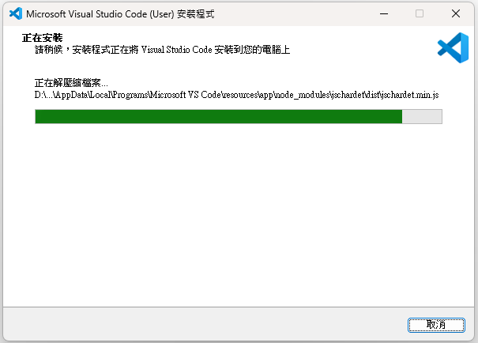
Task: Cancel the installation with 取消 button
Action: 436,325
